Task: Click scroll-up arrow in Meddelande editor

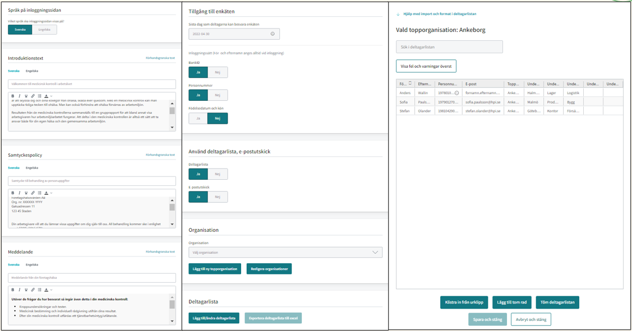Action: click(172, 297)
